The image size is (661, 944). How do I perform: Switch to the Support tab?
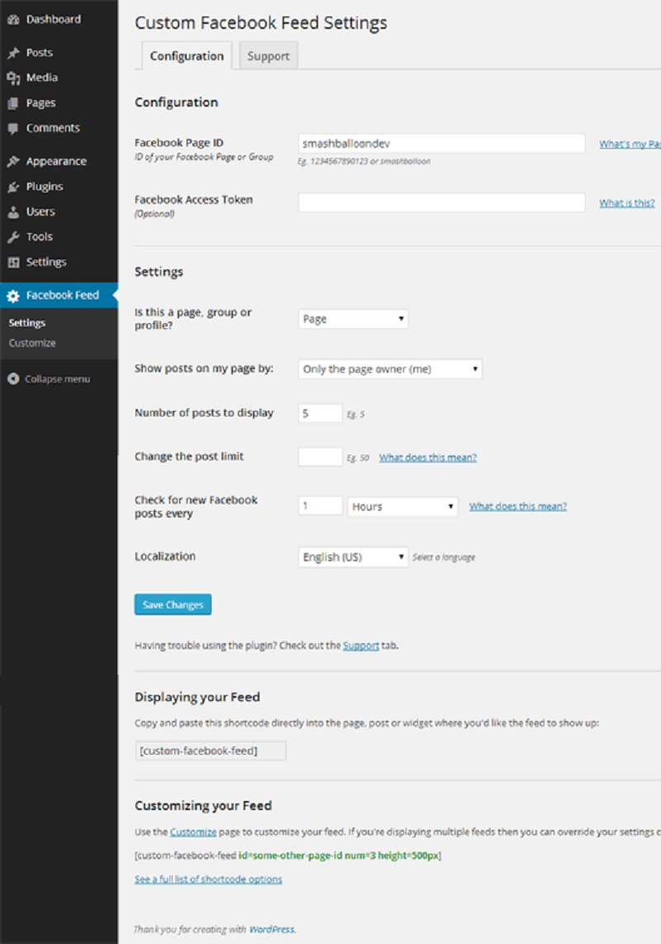click(x=269, y=56)
